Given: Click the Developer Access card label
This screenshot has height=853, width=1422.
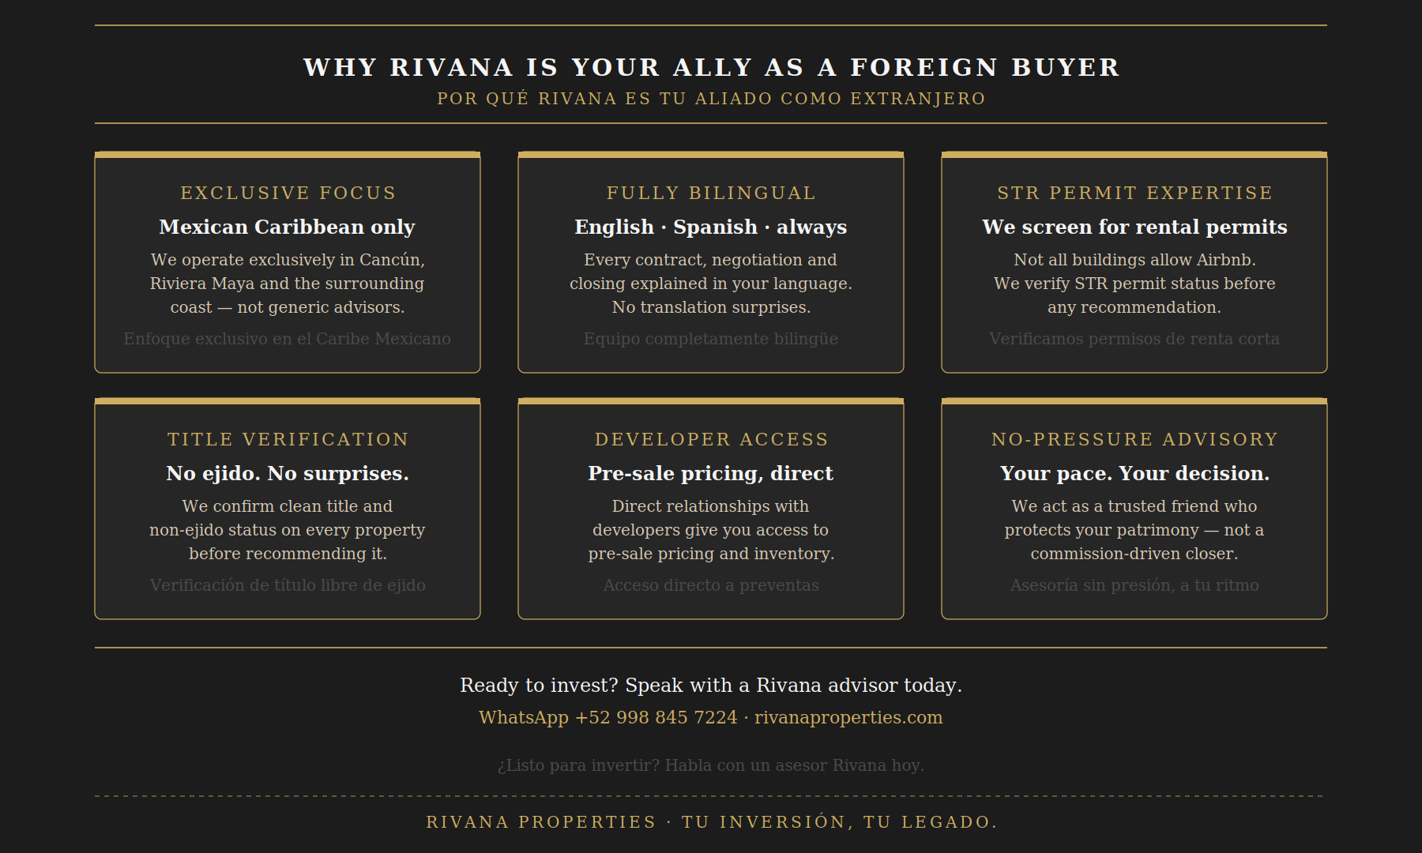Looking at the screenshot, I should pyautogui.click(x=711, y=440).
